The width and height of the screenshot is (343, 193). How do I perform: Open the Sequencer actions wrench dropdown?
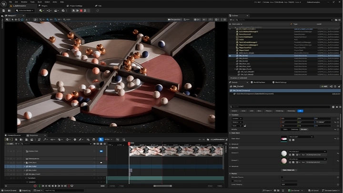(x=45, y=139)
